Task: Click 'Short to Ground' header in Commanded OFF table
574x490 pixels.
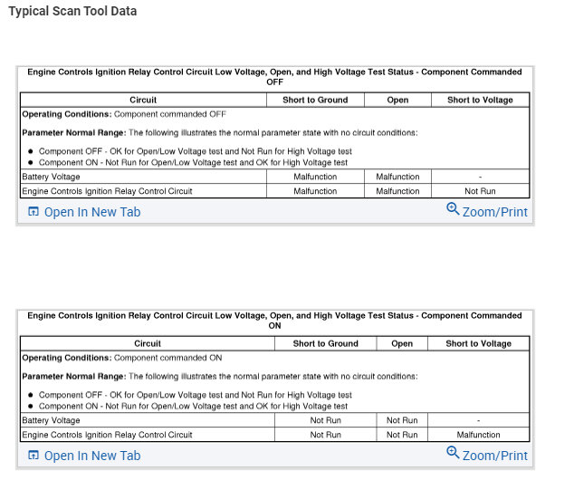Action: [315, 100]
